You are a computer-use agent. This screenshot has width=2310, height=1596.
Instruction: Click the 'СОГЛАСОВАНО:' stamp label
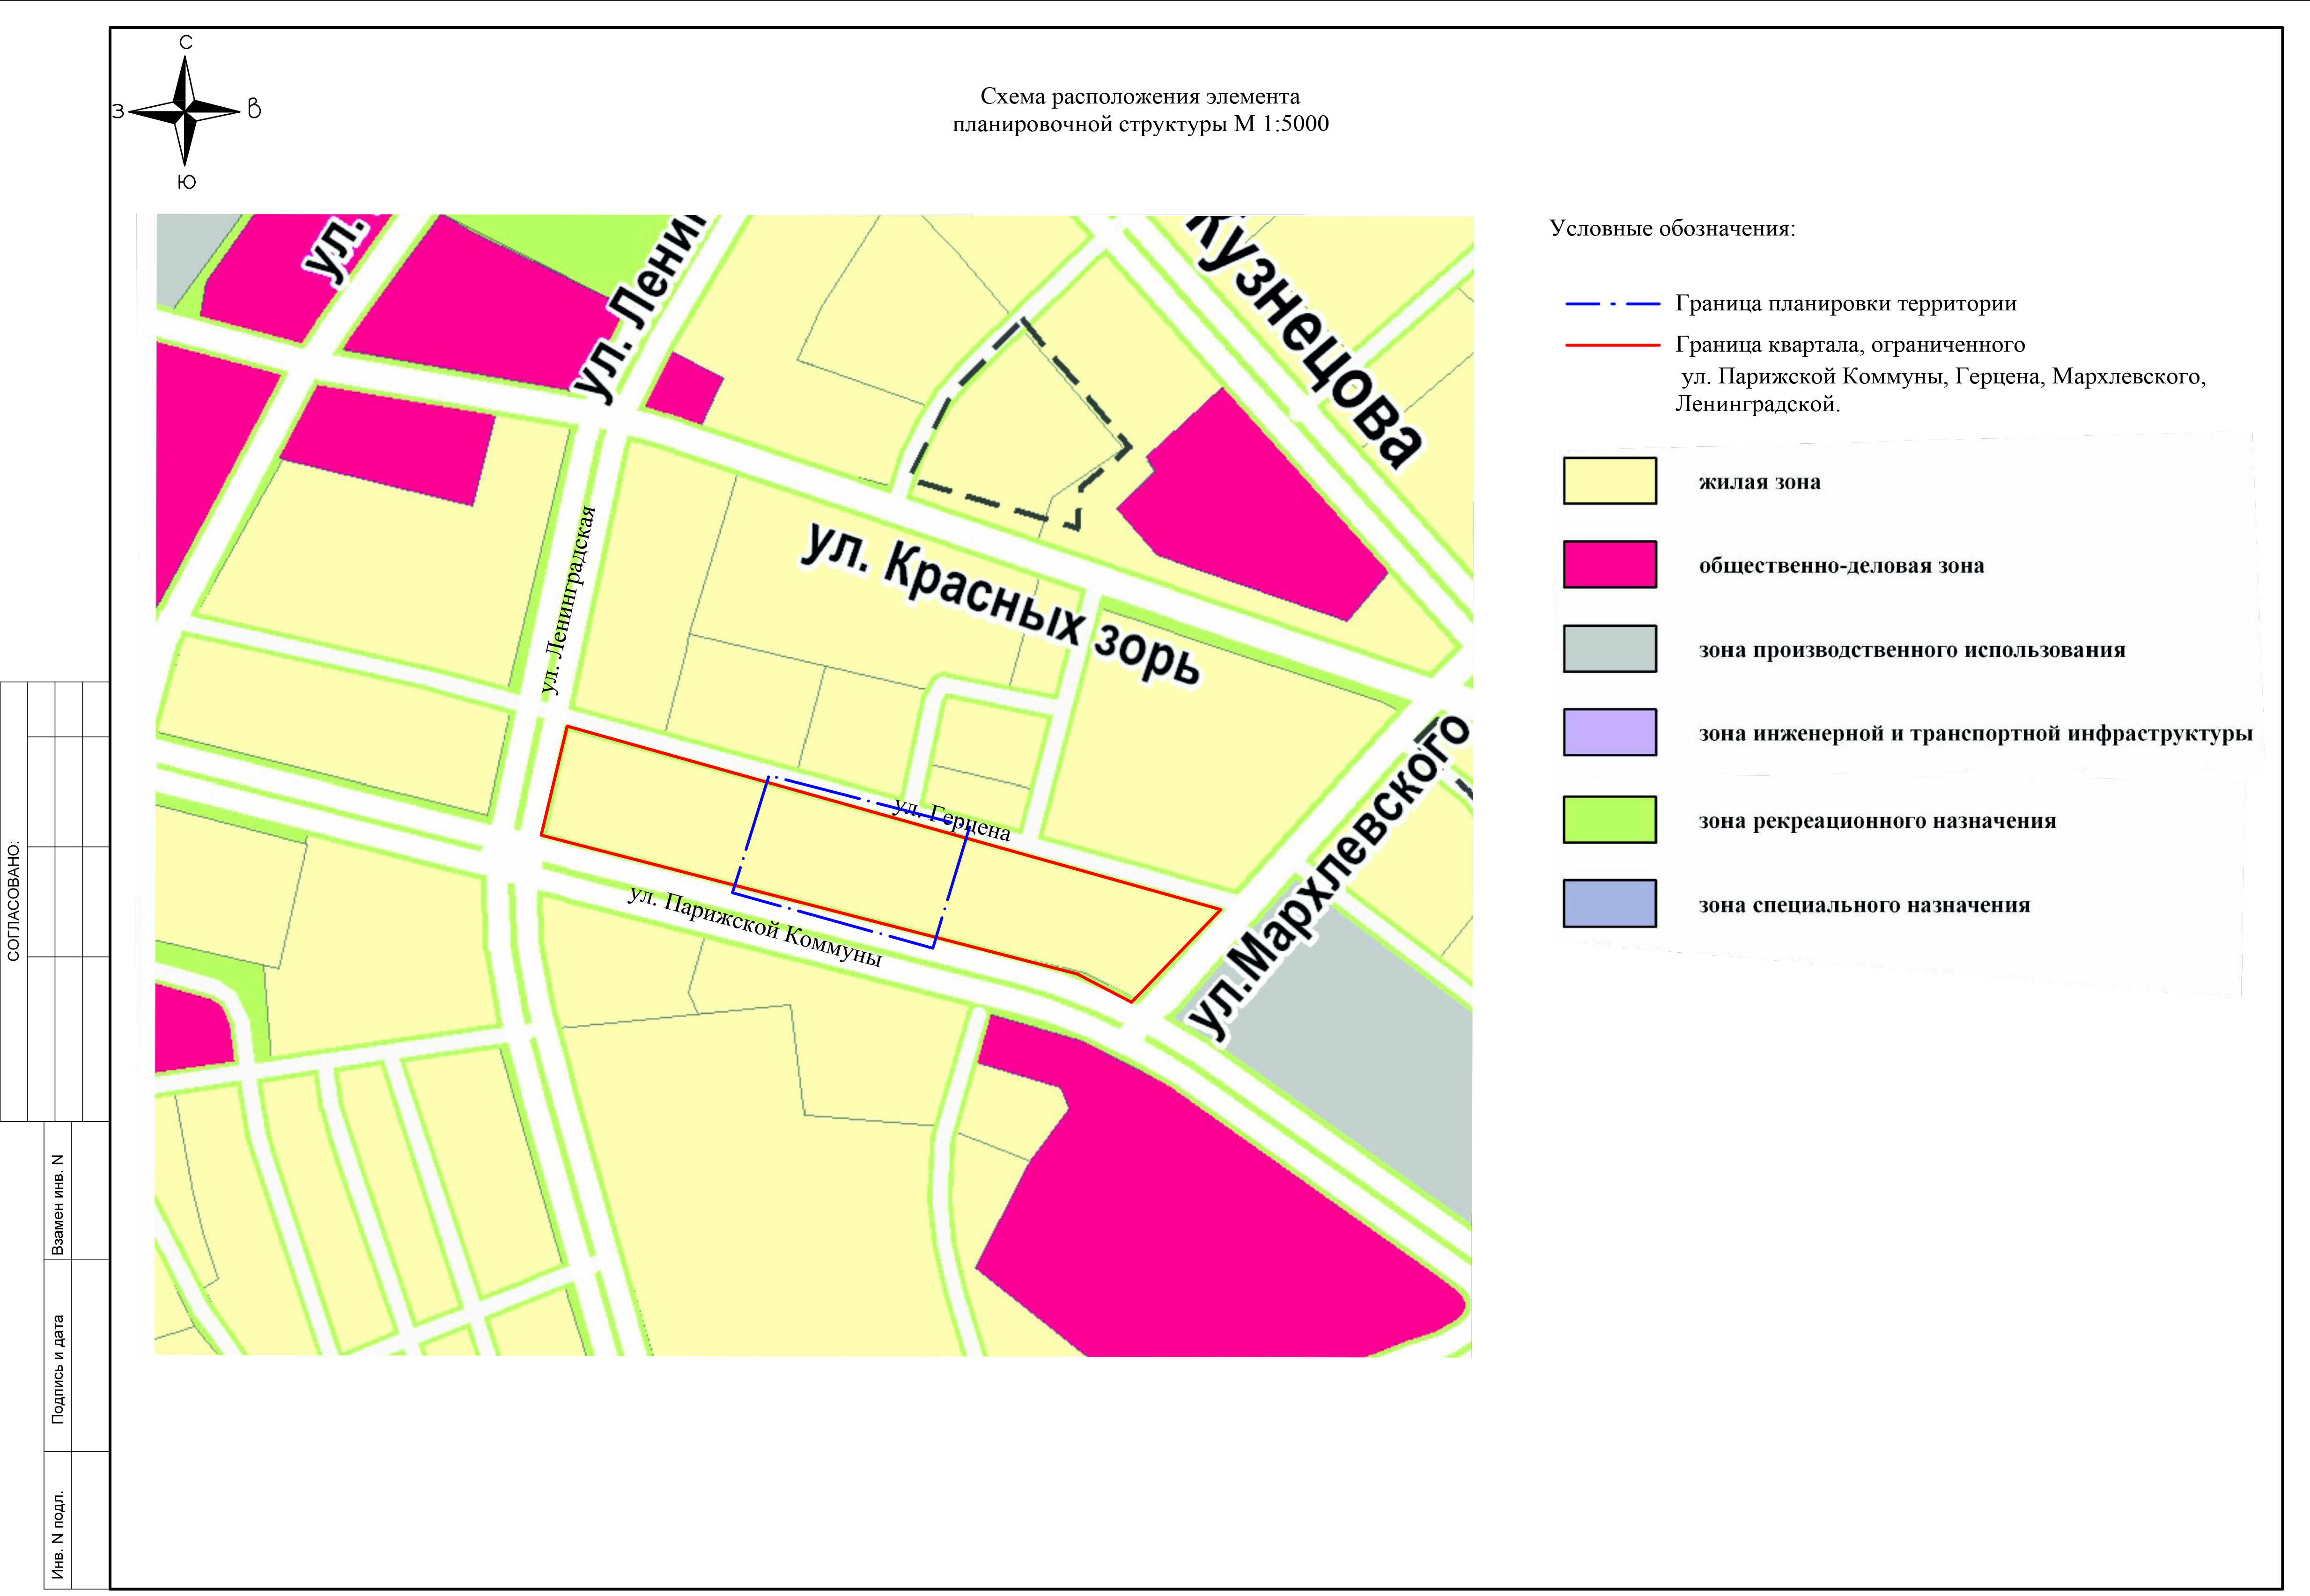(x=14, y=901)
